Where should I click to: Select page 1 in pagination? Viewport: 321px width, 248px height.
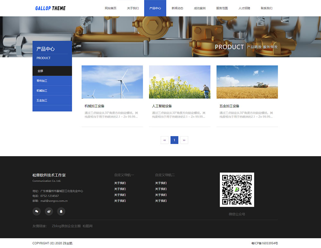click(174, 140)
